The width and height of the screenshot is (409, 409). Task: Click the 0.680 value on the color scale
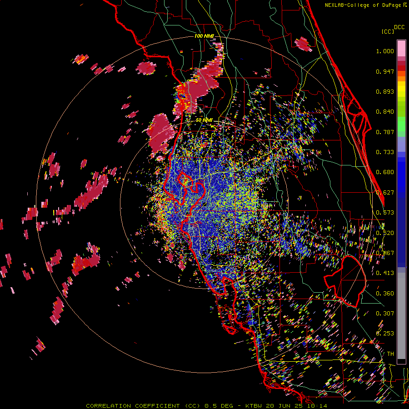click(385, 172)
